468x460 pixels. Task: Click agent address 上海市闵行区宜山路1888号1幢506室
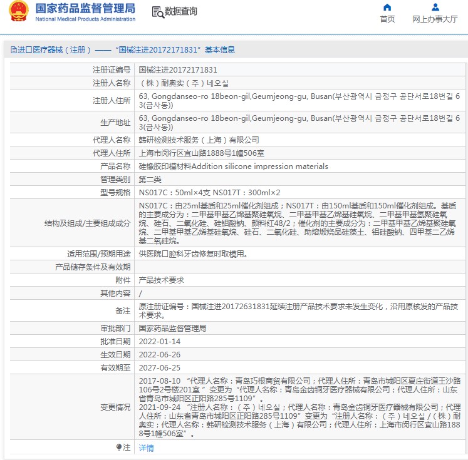(x=202, y=153)
